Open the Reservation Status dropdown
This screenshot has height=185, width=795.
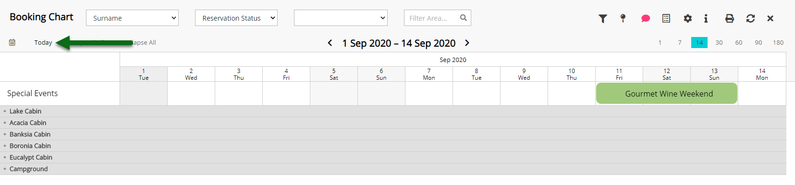pyautogui.click(x=236, y=18)
